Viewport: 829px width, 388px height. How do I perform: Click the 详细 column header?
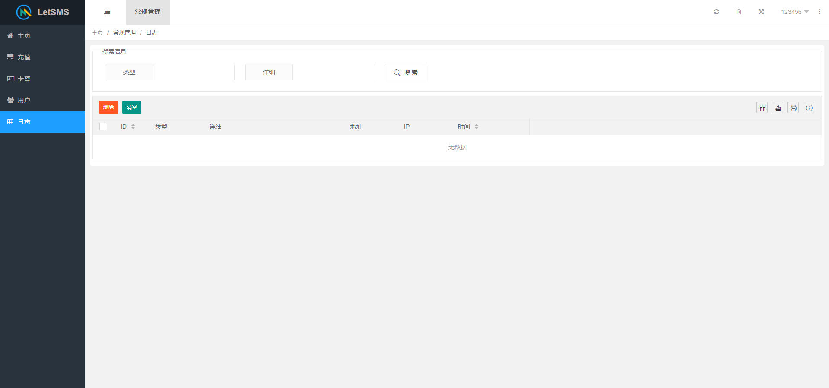click(215, 127)
